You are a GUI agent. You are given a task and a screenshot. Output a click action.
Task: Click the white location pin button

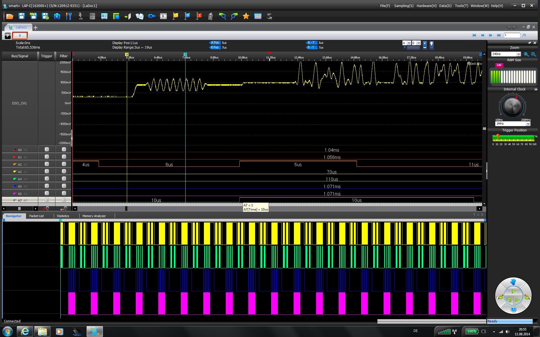point(432,45)
